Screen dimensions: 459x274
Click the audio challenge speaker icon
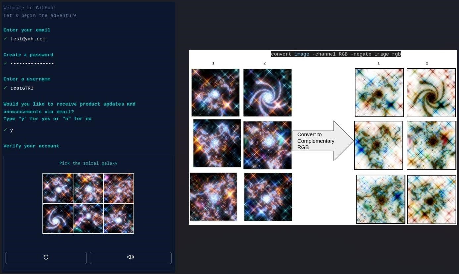click(x=130, y=258)
